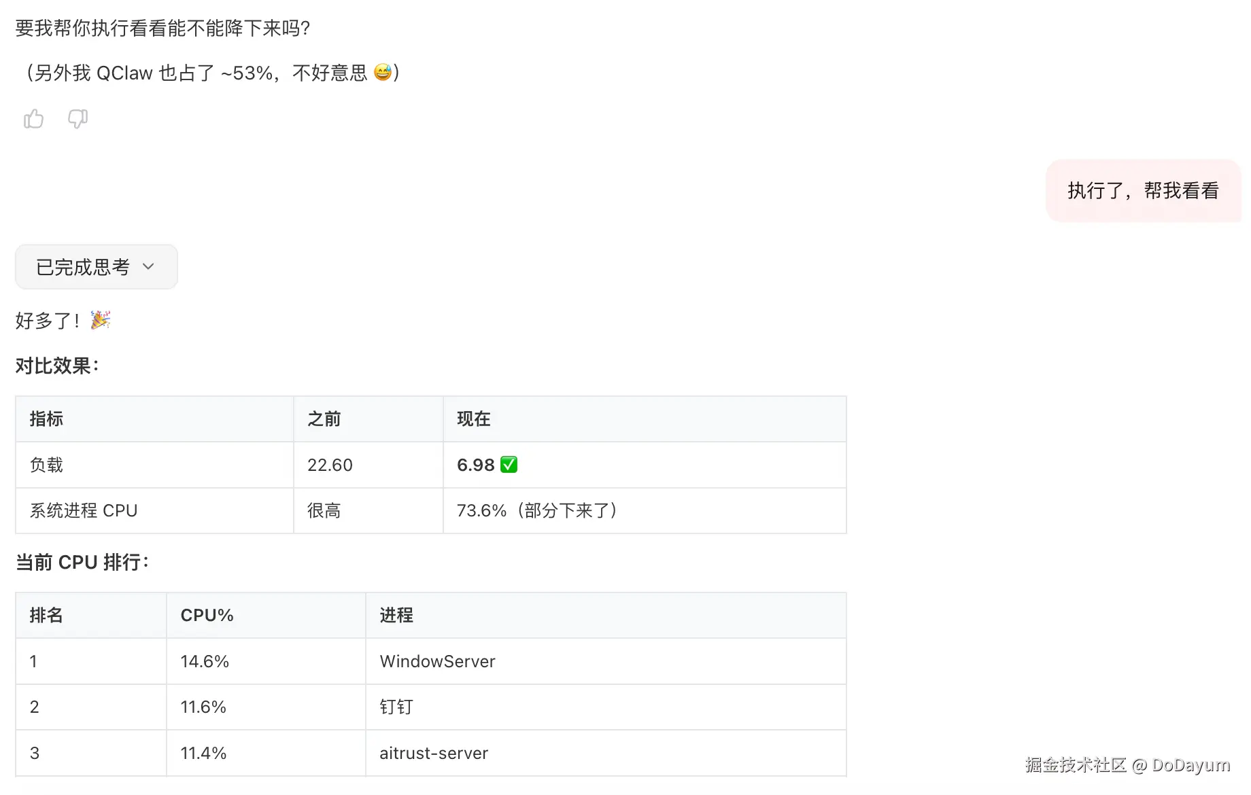This screenshot has height=795, width=1251.
Task: Click the dislike icon below the assistant message
Action: pyautogui.click(x=78, y=119)
